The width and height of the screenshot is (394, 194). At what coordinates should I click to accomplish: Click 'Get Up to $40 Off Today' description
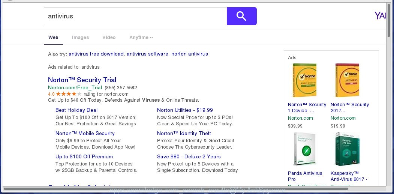point(123,100)
